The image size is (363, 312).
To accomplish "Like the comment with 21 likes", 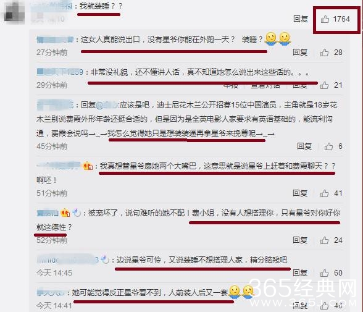I will point(324,85).
